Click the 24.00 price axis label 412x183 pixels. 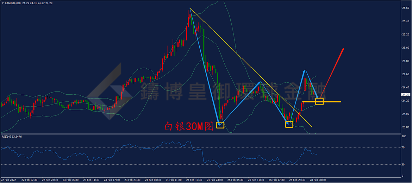[405, 114]
